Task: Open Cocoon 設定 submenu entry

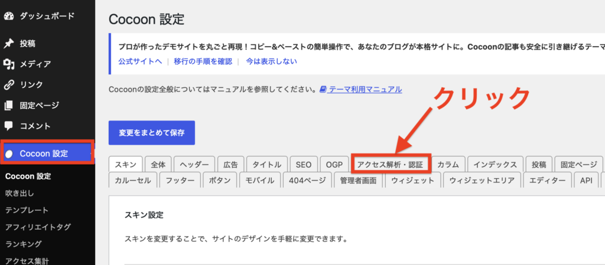Action: pyautogui.click(x=28, y=176)
